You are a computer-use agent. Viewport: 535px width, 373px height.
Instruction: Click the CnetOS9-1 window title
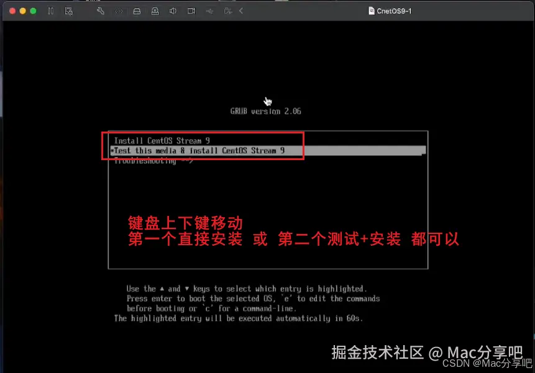(393, 11)
